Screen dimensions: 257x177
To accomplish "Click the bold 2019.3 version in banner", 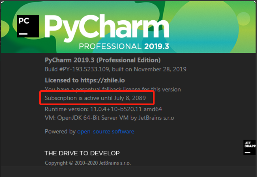I will 157,46.
